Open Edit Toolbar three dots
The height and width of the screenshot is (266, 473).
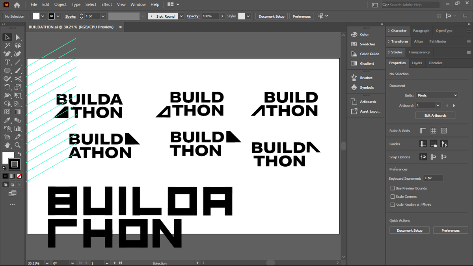(x=12, y=205)
